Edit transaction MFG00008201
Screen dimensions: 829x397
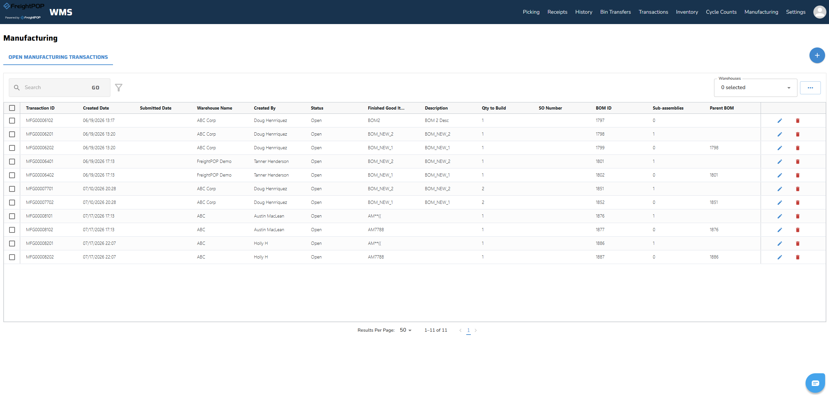(780, 244)
